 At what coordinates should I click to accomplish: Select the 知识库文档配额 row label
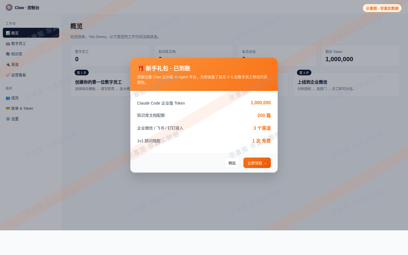pyautogui.click(x=151, y=115)
